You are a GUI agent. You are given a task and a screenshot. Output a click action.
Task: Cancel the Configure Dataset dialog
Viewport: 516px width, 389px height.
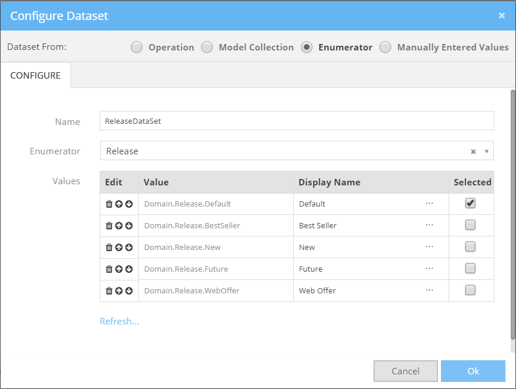(x=405, y=371)
